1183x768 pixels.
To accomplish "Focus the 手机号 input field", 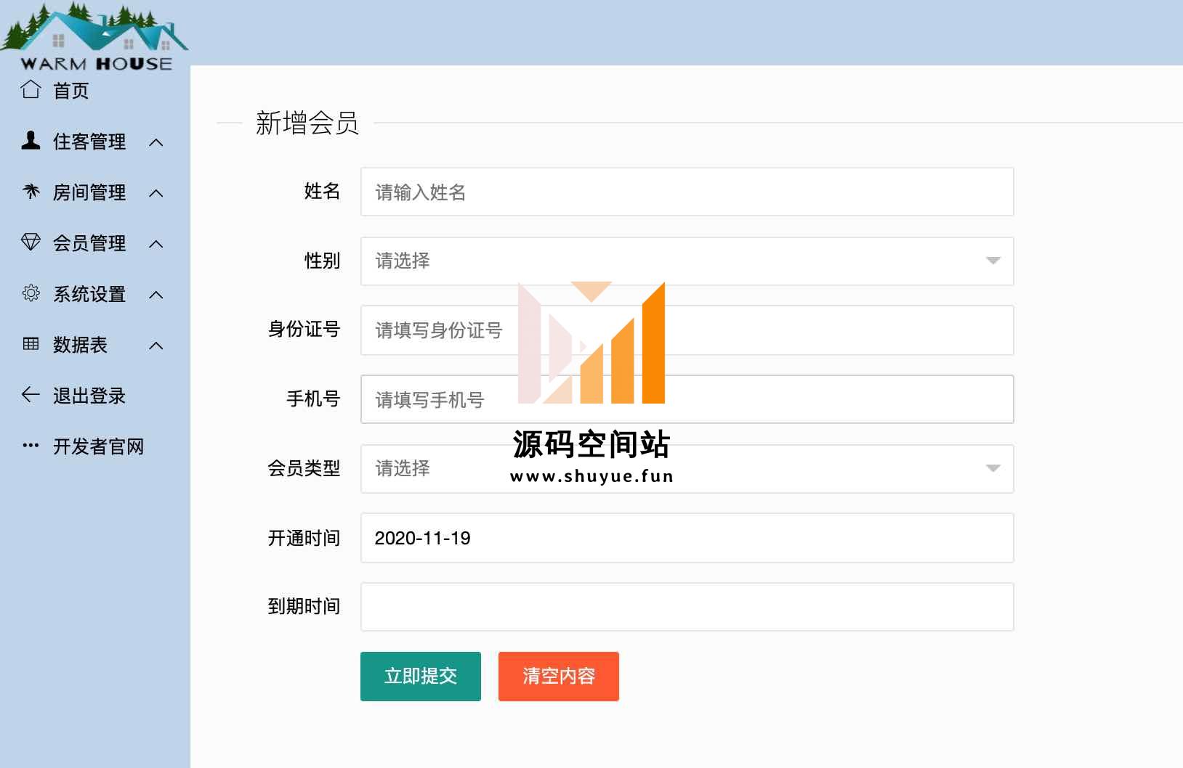I will pyautogui.click(x=687, y=399).
